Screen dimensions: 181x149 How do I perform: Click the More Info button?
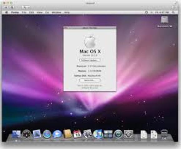point(90,80)
